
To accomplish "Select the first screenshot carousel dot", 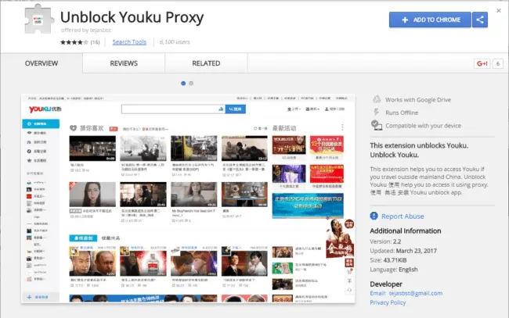I will [183, 84].
